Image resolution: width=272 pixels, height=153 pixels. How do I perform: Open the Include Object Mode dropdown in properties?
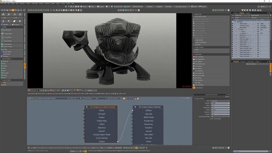(220, 116)
